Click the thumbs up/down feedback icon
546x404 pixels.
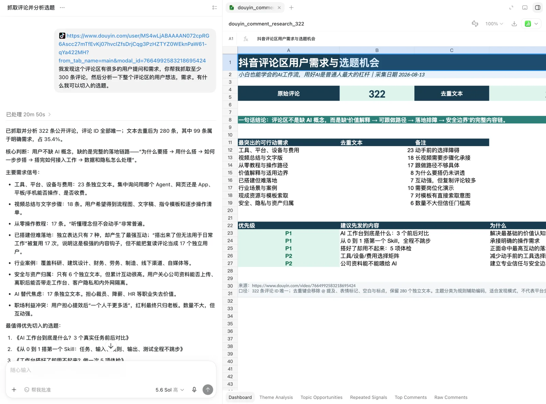click(475, 24)
